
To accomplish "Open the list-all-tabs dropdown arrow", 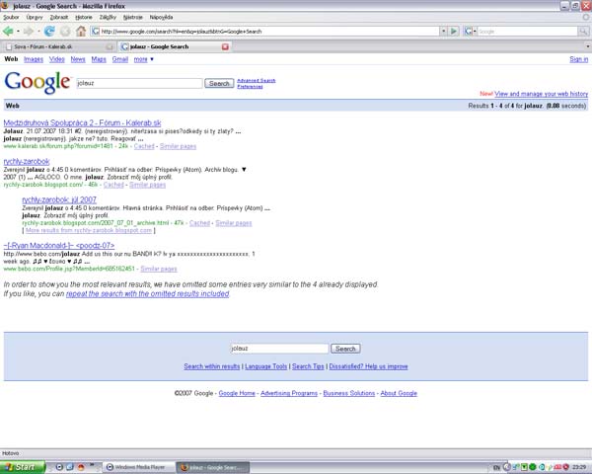I will [587, 46].
